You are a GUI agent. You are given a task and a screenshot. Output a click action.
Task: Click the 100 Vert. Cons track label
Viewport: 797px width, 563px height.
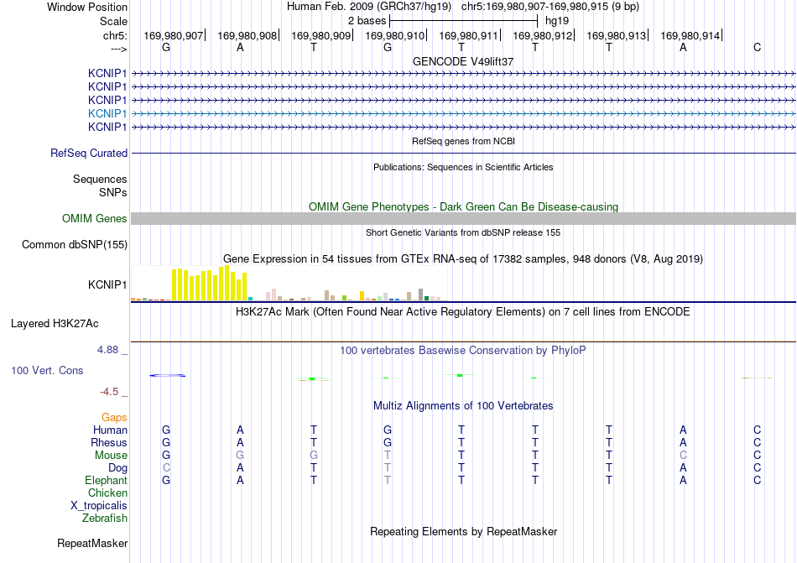[x=47, y=370]
